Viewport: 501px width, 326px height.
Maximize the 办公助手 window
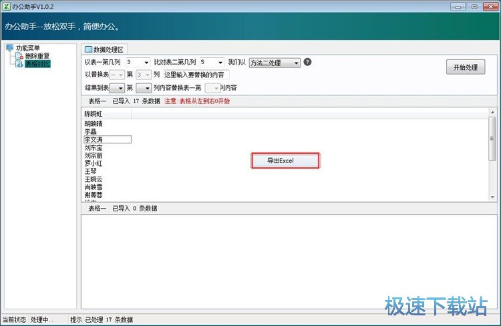[474, 7]
